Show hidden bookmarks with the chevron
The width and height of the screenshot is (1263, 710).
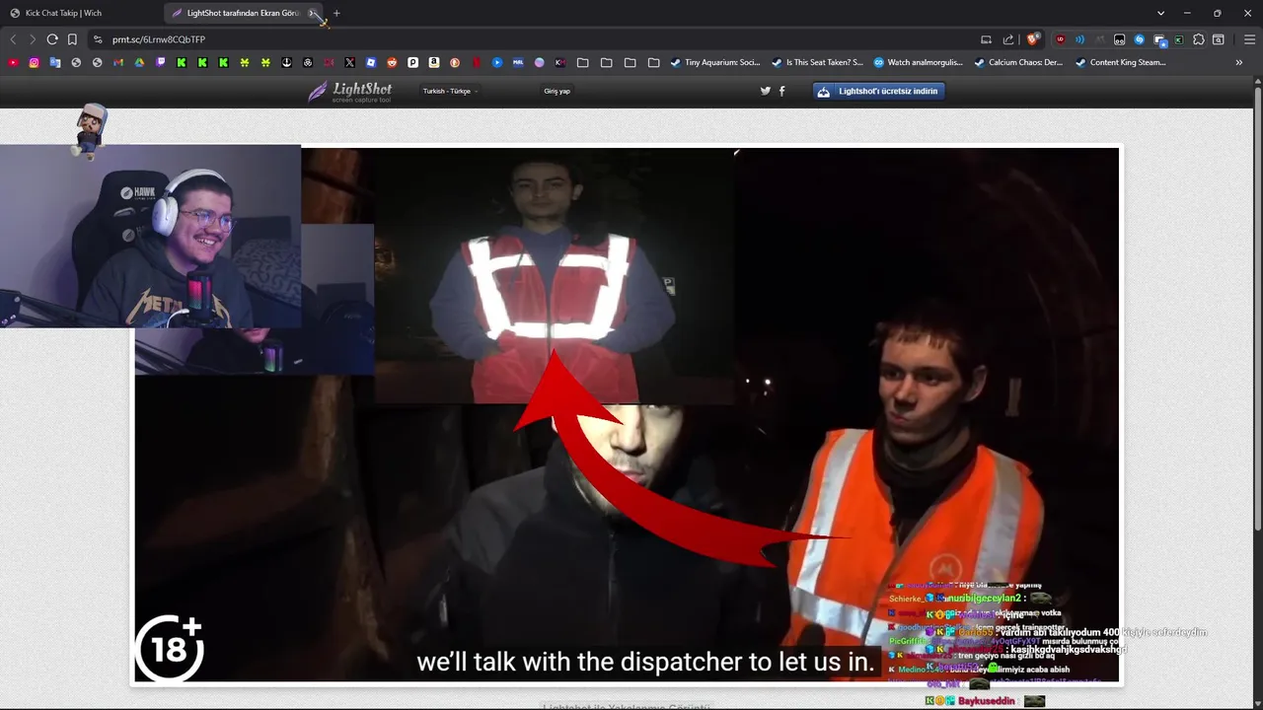(x=1239, y=62)
